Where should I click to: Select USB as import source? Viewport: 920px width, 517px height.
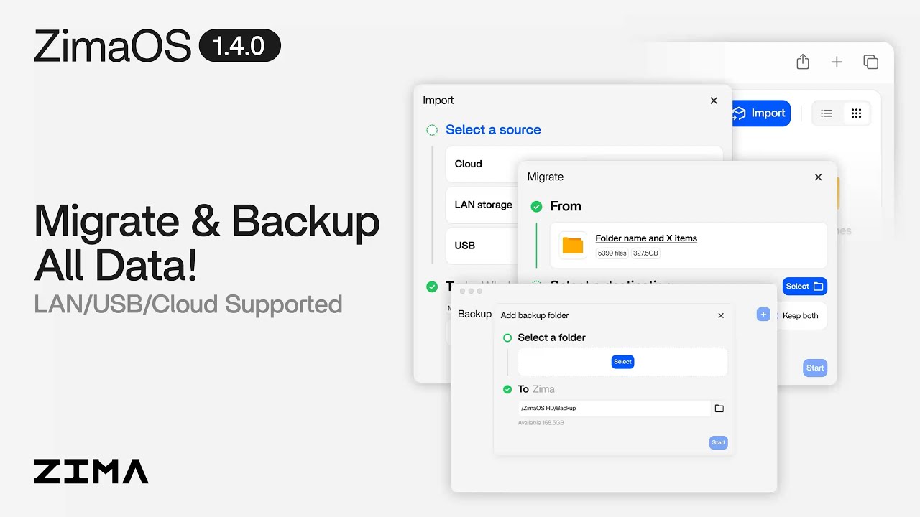(483, 246)
